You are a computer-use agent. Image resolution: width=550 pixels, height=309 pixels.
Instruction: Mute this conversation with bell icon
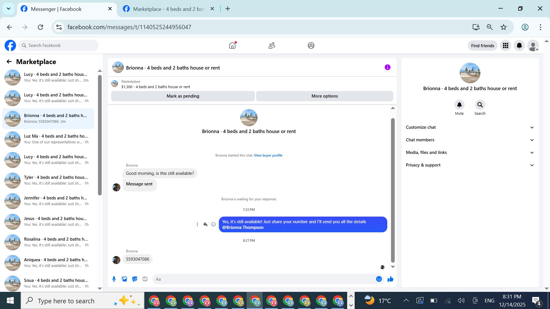459,105
